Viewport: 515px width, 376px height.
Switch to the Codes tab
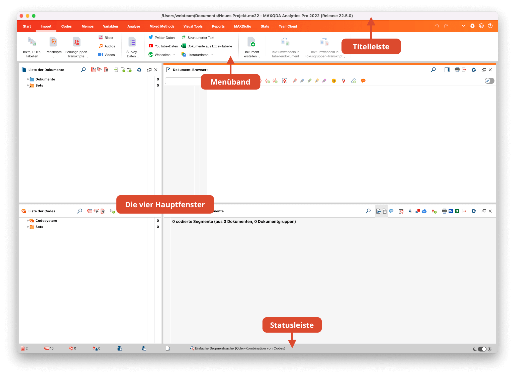(x=66, y=26)
